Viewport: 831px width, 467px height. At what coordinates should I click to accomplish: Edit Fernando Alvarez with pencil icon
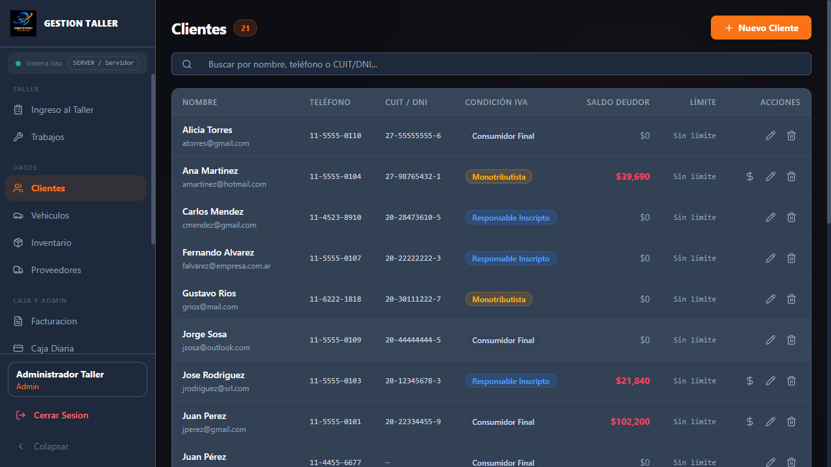(771, 258)
